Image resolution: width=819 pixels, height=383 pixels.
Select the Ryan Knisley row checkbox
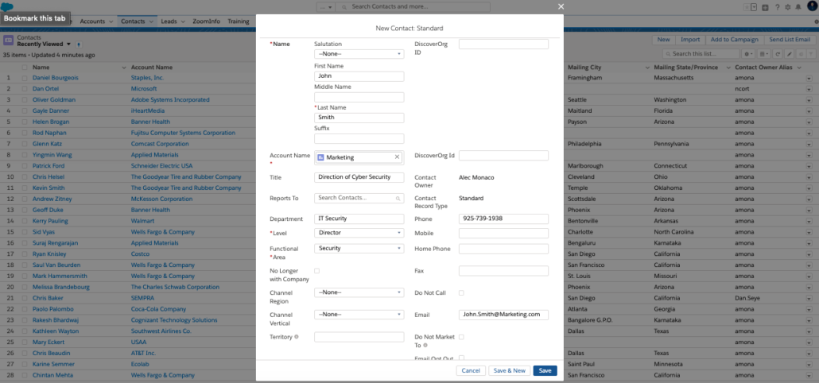click(25, 254)
